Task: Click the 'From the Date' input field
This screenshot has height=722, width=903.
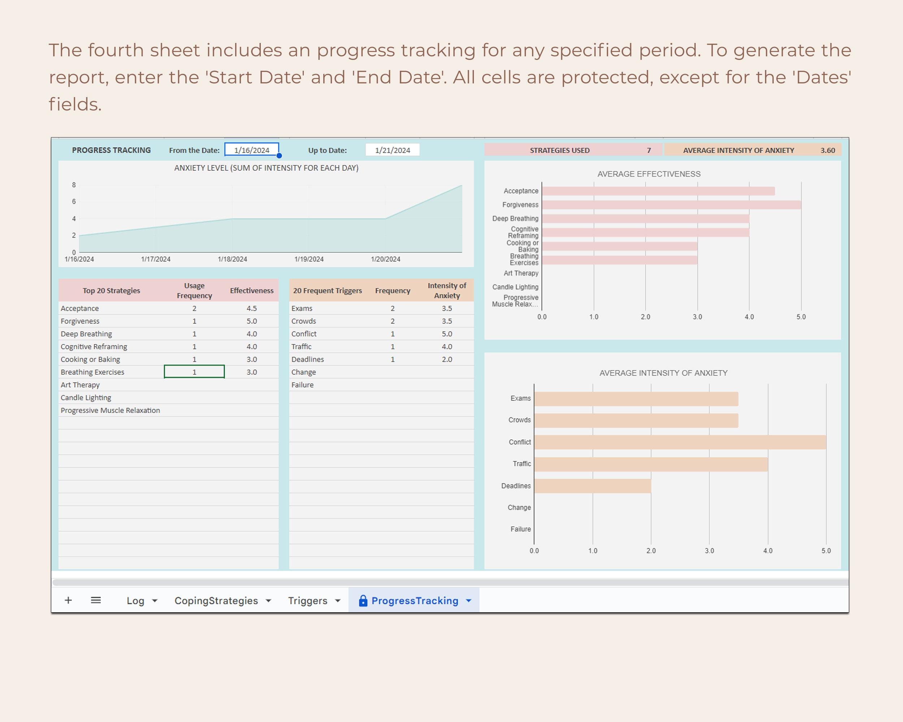Action: point(251,149)
